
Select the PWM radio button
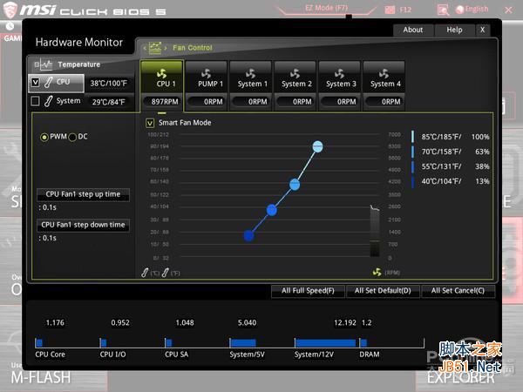coord(44,137)
